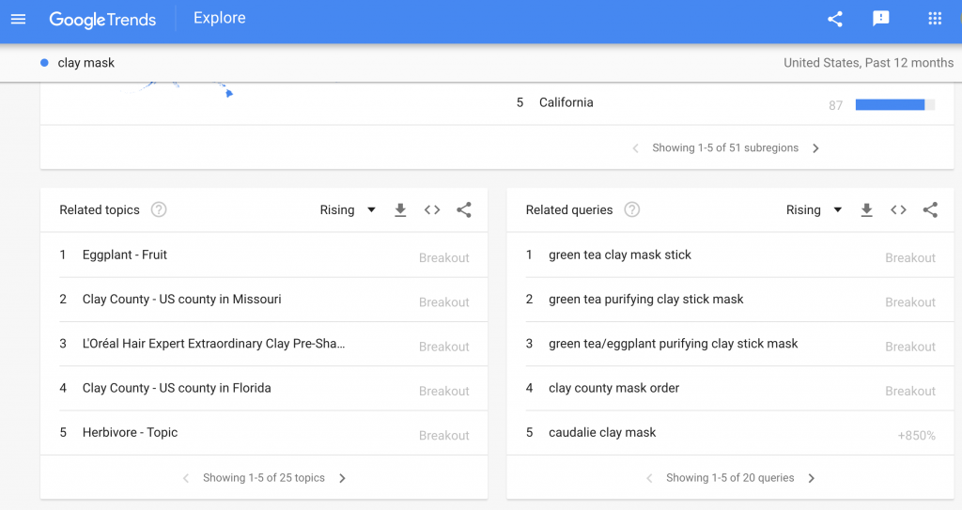The image size is (962, 510).
Task: Click Breakout label for Eggplant row
Action: point(444,257)
